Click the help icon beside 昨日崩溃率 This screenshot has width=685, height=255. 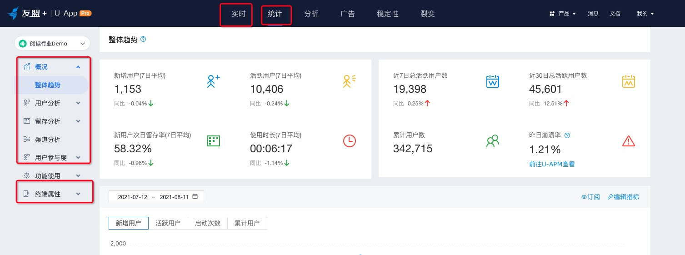(x=567, y=135)
